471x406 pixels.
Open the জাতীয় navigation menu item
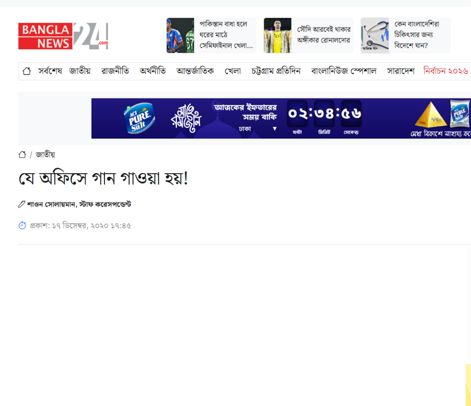[80, 71]
